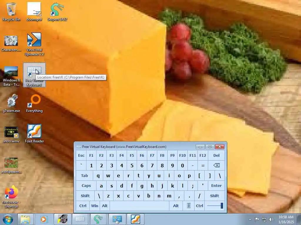This screenshot has width=301, height=225.
Task: Show hidden system tray icons arrow
Action: click(250, 219)
